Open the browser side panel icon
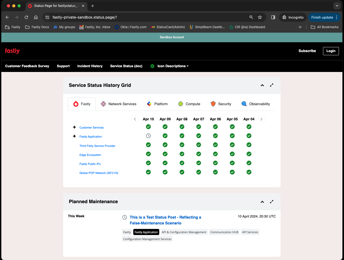Viewport: 344px width, 260px height. (x=273, y=17)
